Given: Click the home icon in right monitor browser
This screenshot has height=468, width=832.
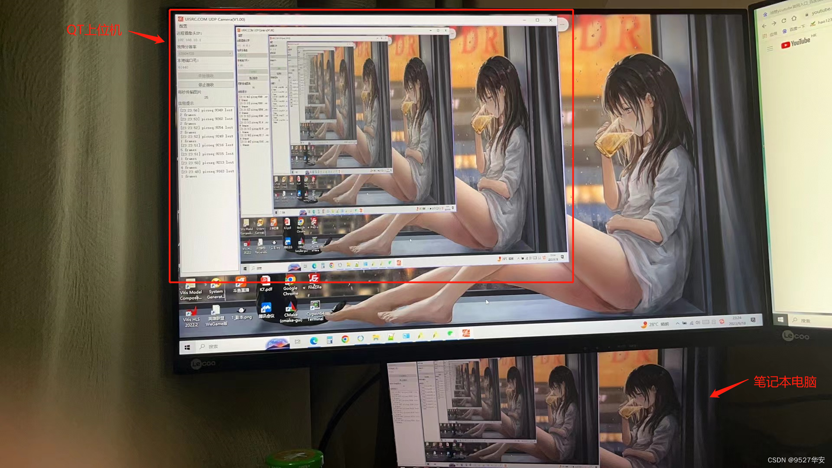Looking at the screenshot, I should 794,18.
